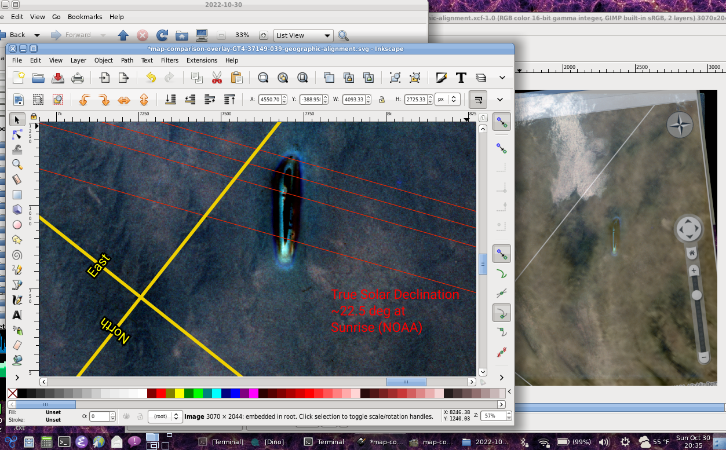
Task: Select the Spiral tool
Action: click(x=17, y=255)
